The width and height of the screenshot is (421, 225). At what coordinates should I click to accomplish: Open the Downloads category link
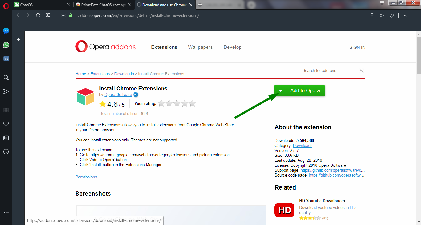(303, 146)
